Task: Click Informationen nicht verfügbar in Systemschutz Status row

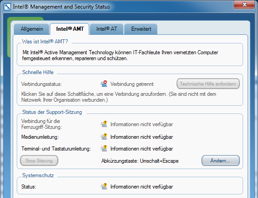Action: point(142,187)
